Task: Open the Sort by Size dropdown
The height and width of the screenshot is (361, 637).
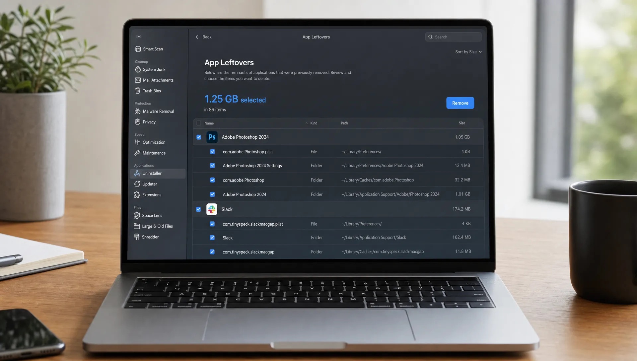Action: 468,52
